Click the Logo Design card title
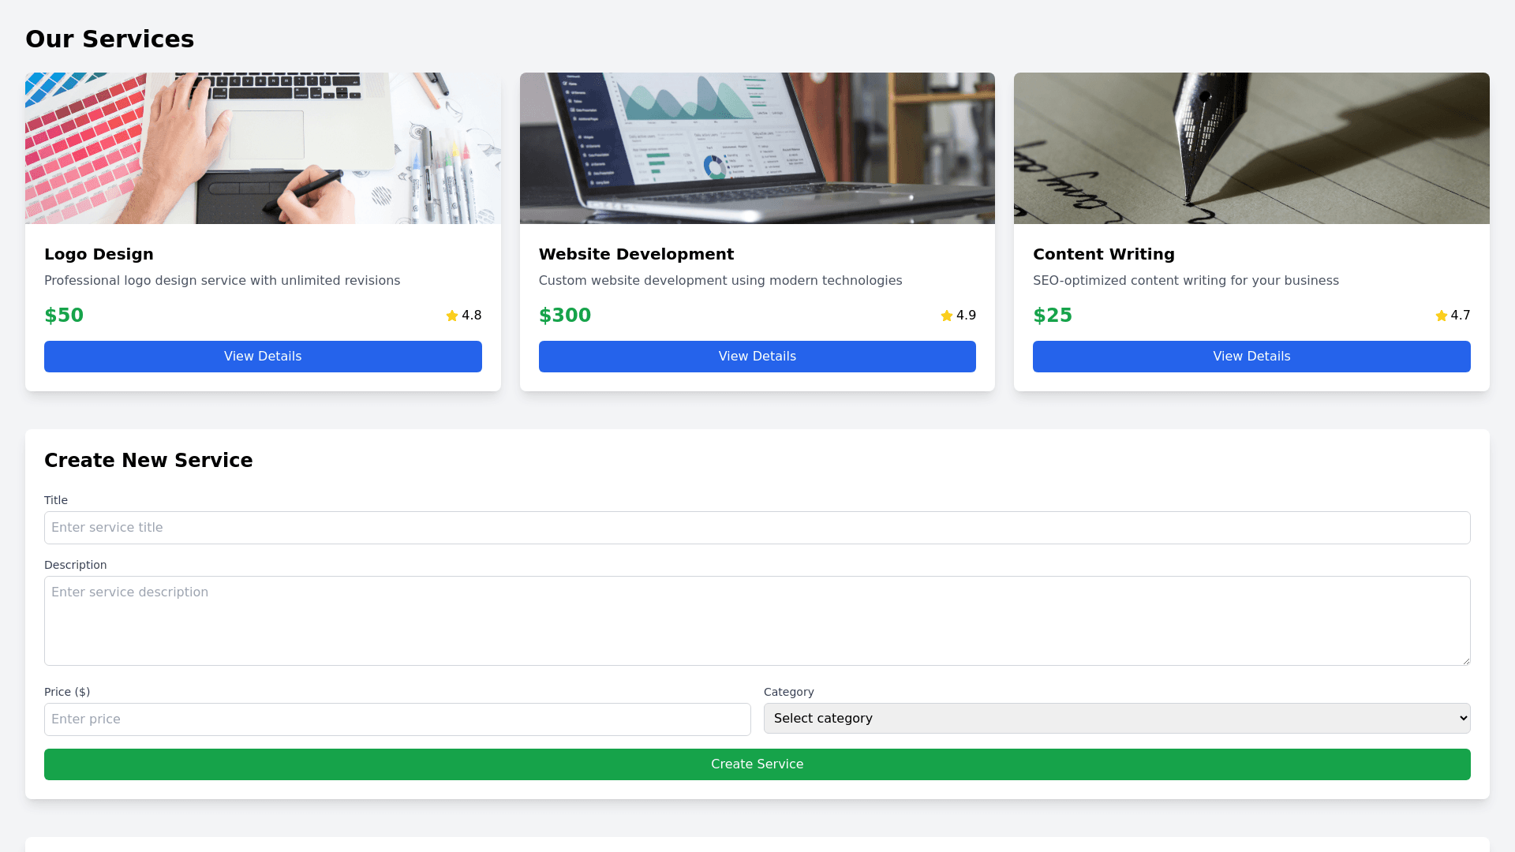The height and width of the screenshot is (852, 1515). pos(99,254)
